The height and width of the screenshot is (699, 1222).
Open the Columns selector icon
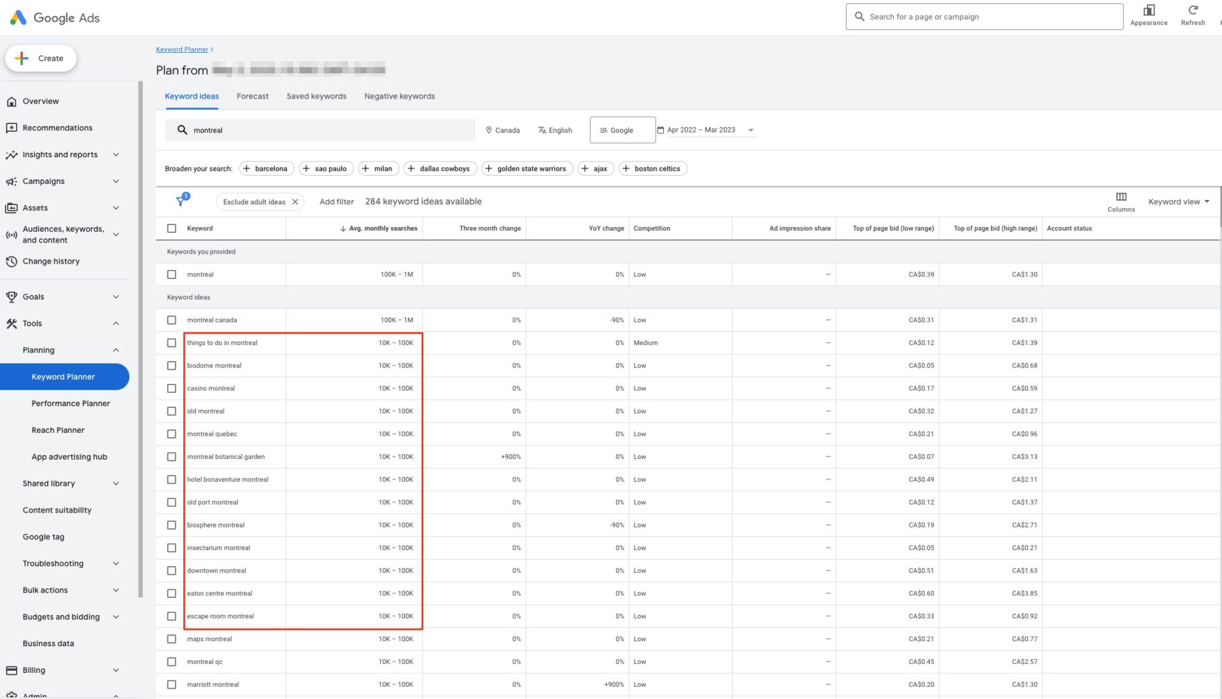coord(1121,197)
